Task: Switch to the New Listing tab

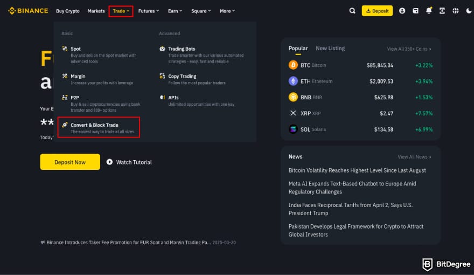Action: point(330,48)
